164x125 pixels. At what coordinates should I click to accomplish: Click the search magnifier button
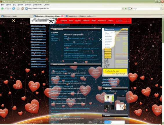click(162, 9)
